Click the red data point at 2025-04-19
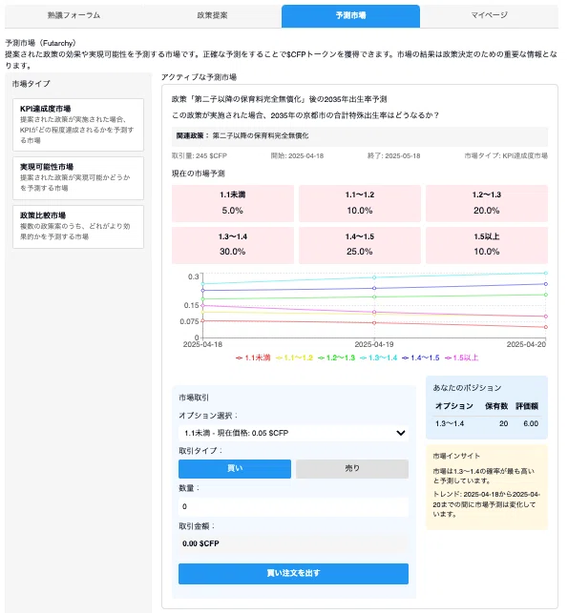Viewport: 568px width, 613px height. tap(374, 323)
